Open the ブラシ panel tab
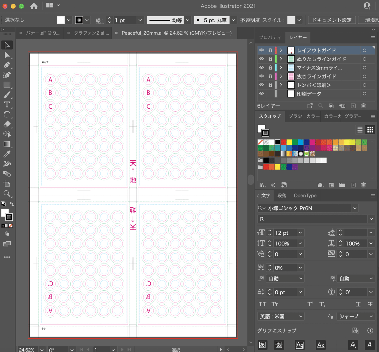379x352 pixels. tap(295, 116)
